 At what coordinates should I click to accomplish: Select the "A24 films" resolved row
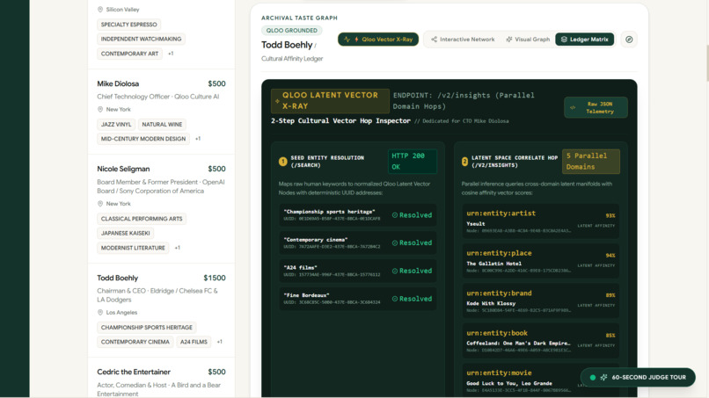click(x=358, y=271)
